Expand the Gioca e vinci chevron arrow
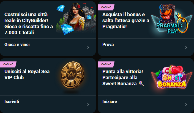 point(88,47)
